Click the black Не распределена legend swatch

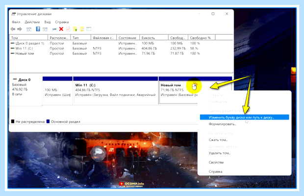[x=13, y=122]
